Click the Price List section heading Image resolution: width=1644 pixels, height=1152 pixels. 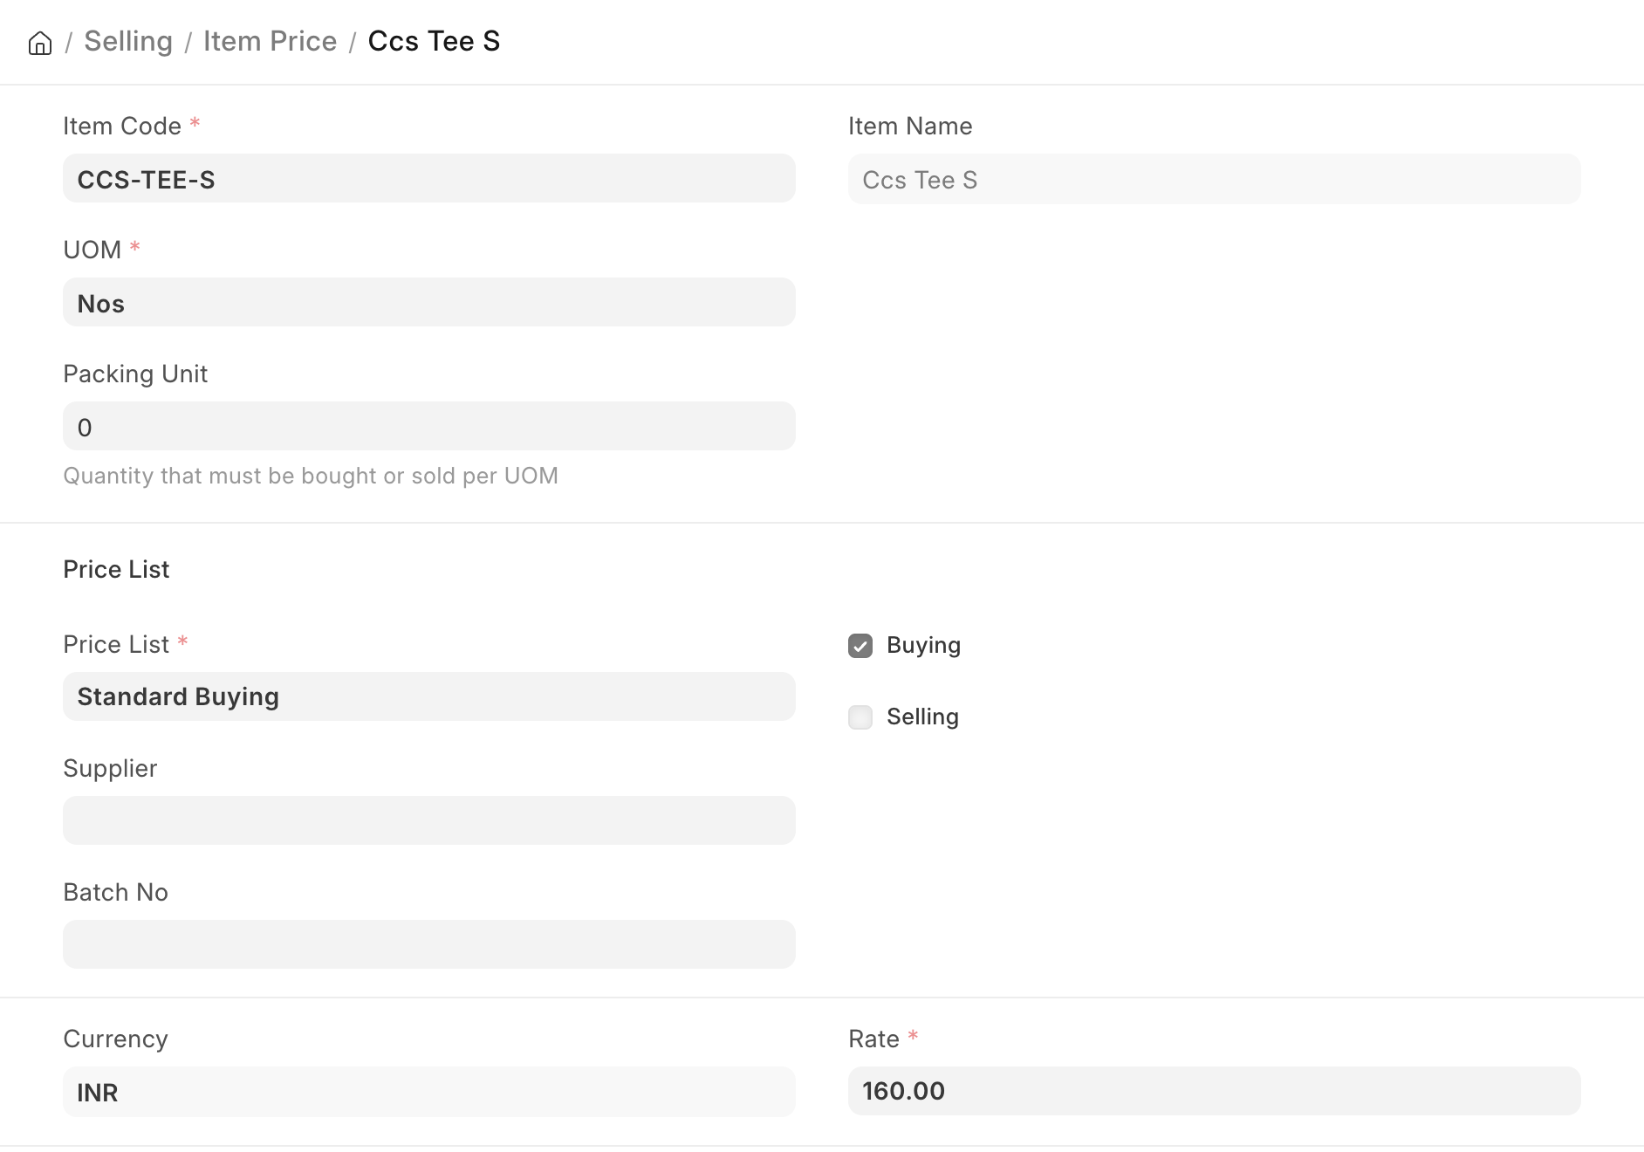116,569
